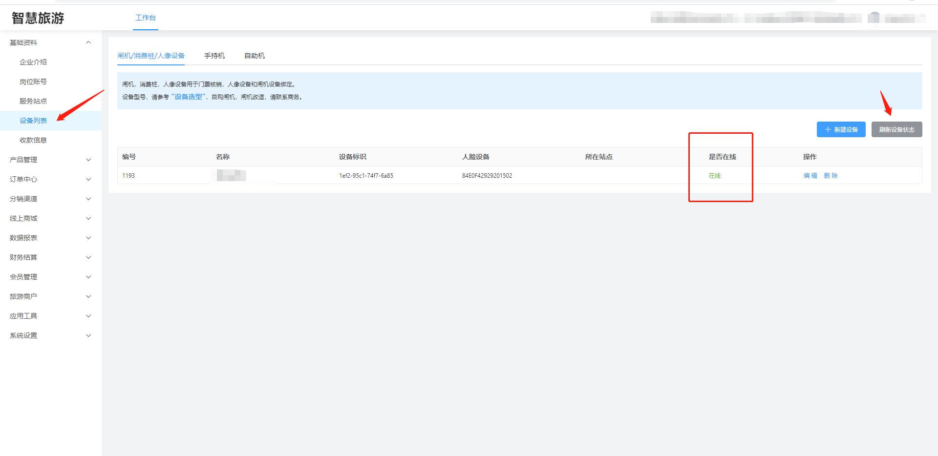
Task: Click the plus icon on 新建设备 button
Action: (828, 129)
